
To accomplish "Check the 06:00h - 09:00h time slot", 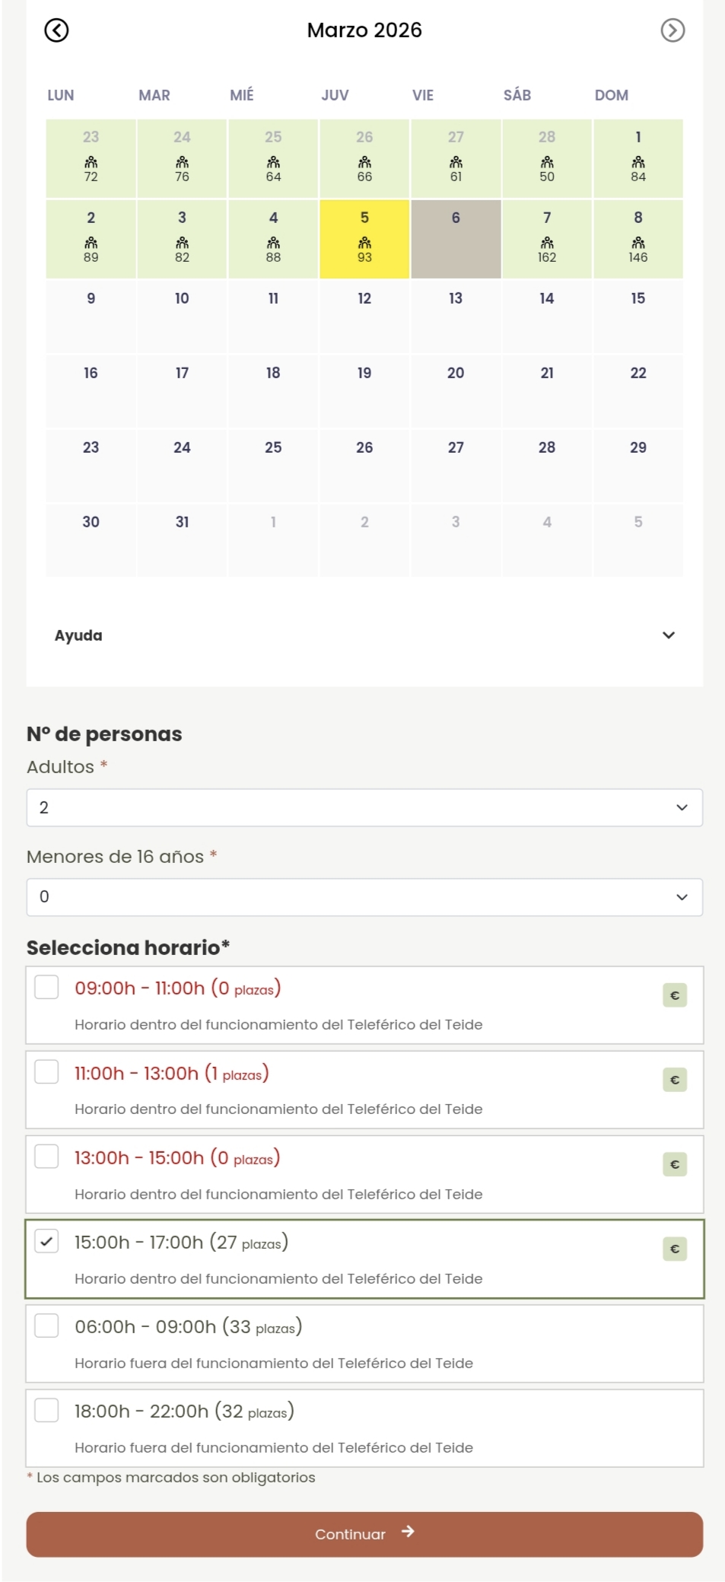I will pos(47,1326).
